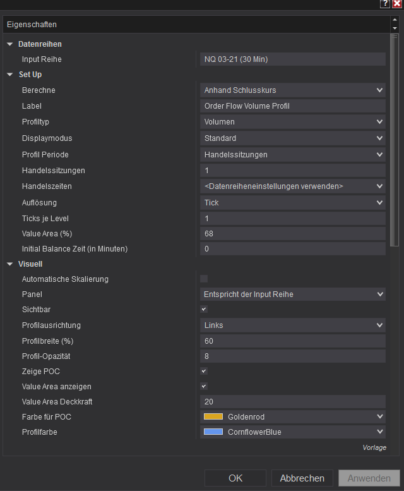The width and height of the screenshot is (404, 491).
Task: Open the Vorlage link
Action: (x=374, y=447)
